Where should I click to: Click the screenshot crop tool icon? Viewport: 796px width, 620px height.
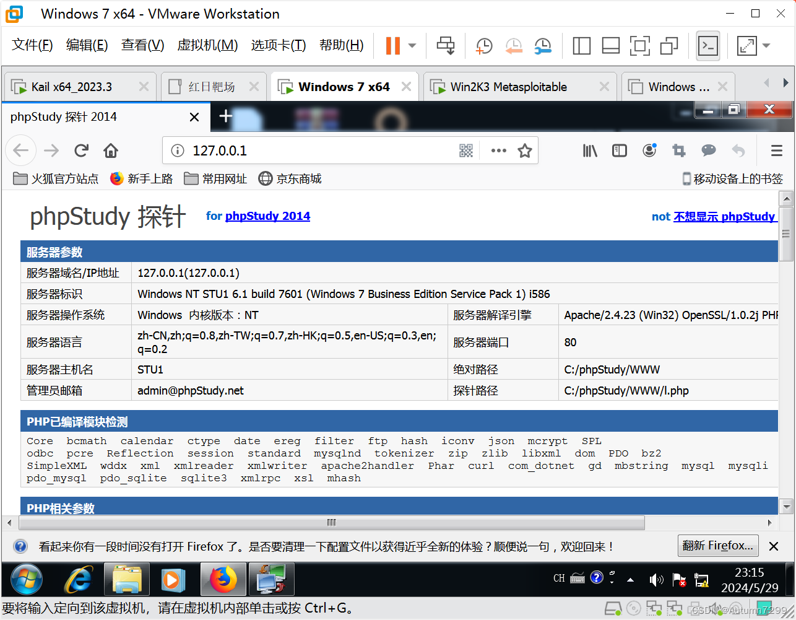pos(679,151)
